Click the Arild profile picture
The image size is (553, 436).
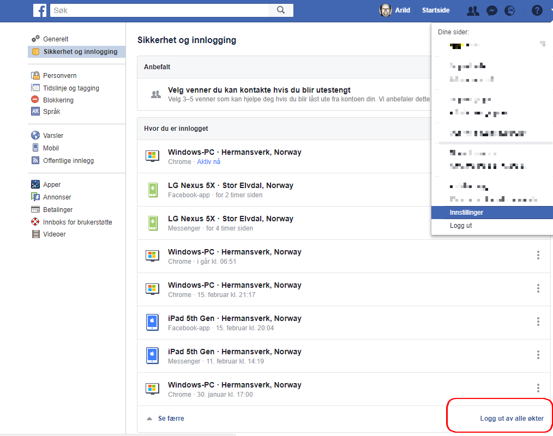coord(386,10)
